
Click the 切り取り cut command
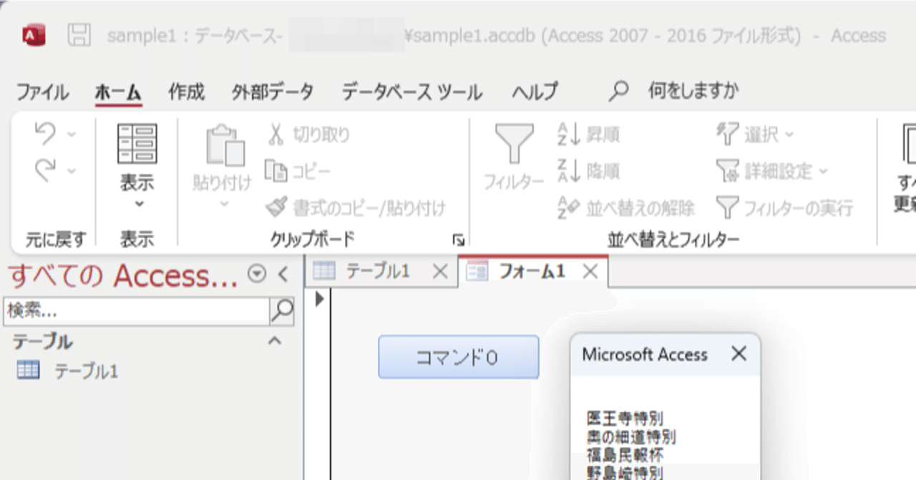(x=308, y=134)
